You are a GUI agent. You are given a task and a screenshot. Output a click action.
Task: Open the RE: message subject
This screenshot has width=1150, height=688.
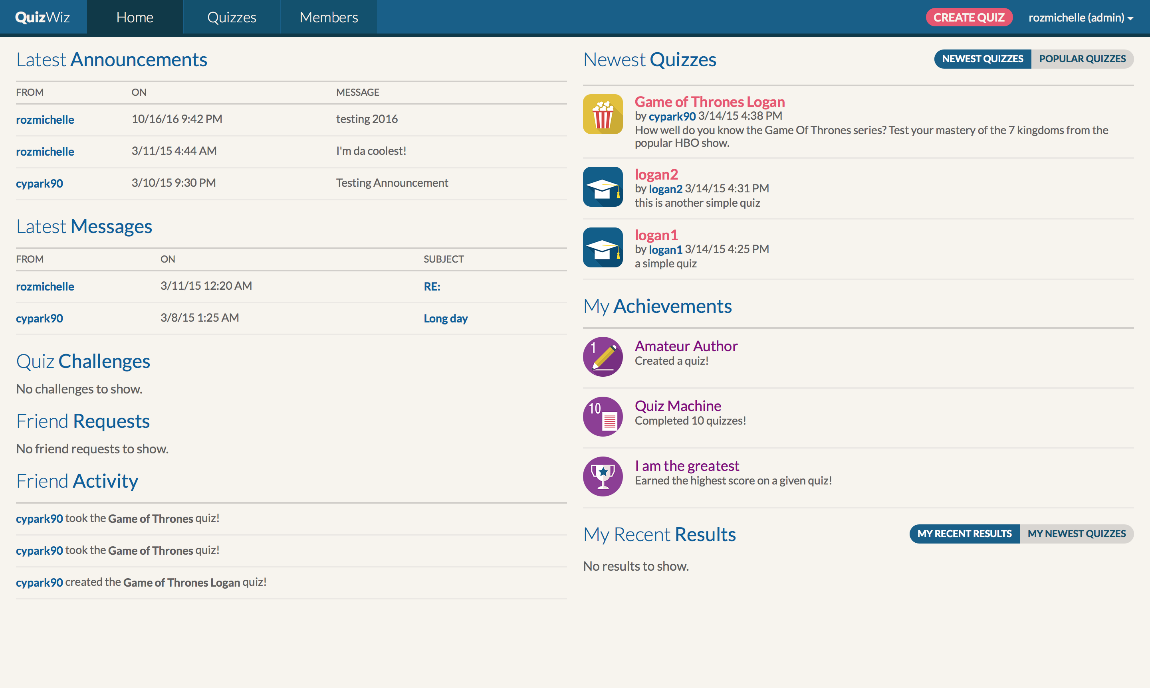click(432, 287)
